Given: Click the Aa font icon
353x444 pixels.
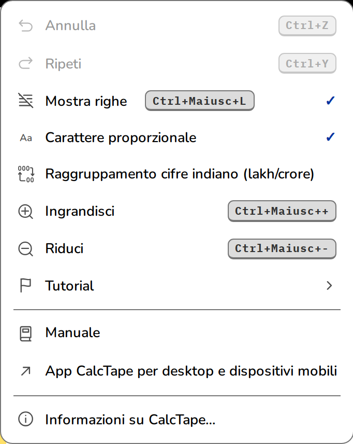Looking at the screenshot, I should pyautogui.click(x=26, y=138).
